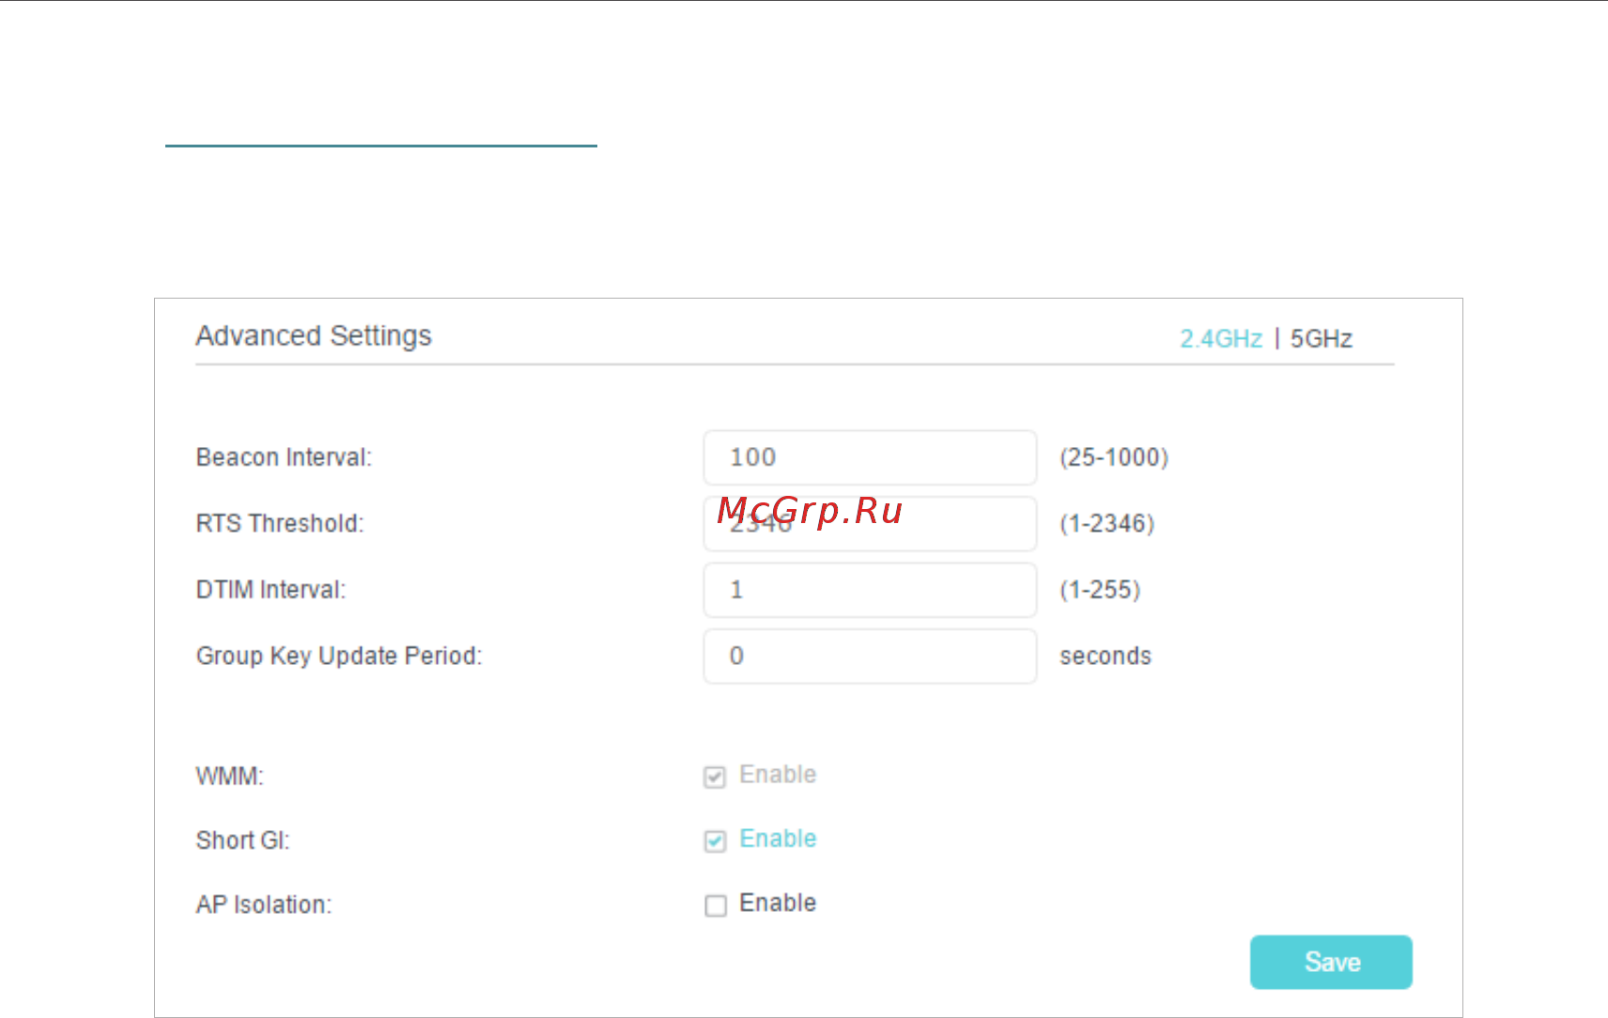1608x1018 pixels.
Task: Click the RTS Threshold label
Action: point(280,523)
